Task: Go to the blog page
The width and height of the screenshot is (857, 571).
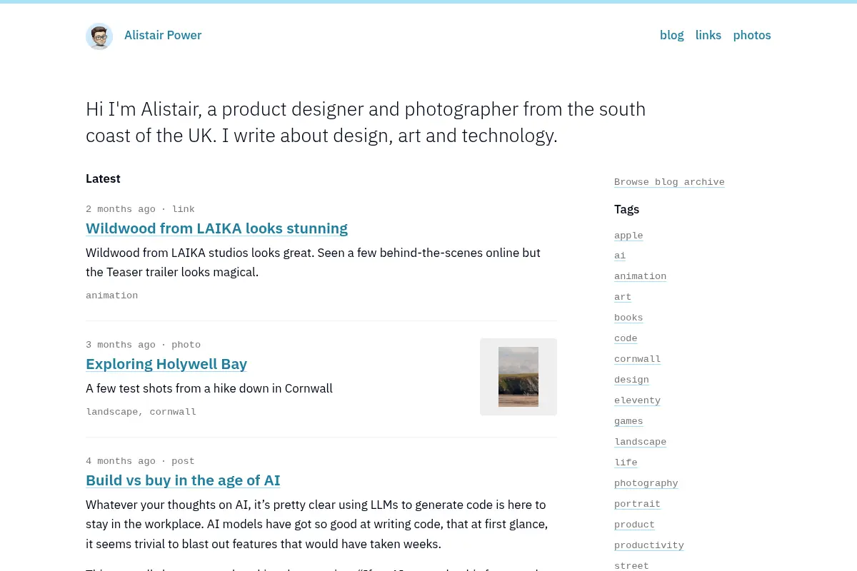Action: pos(672,35)
